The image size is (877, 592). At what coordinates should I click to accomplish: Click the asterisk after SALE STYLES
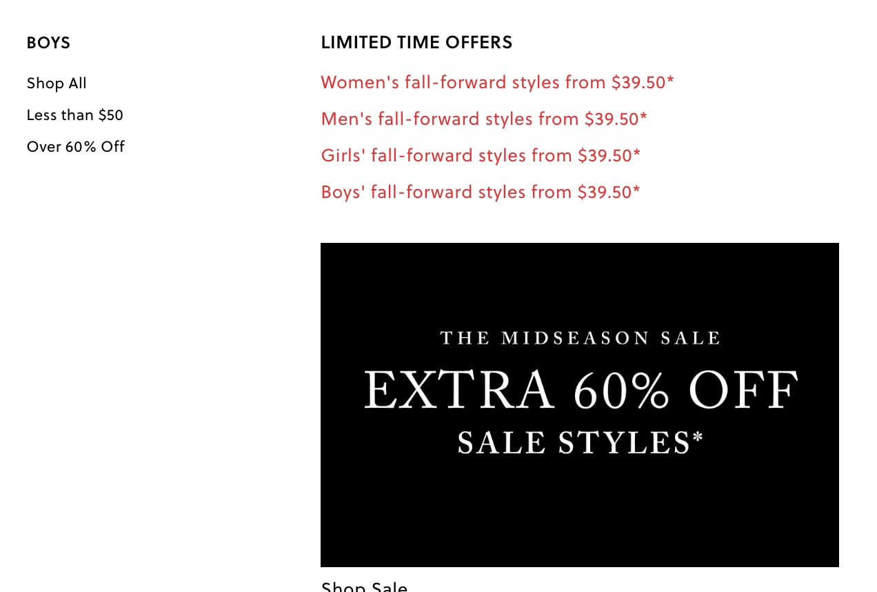[x=698, y=436]
